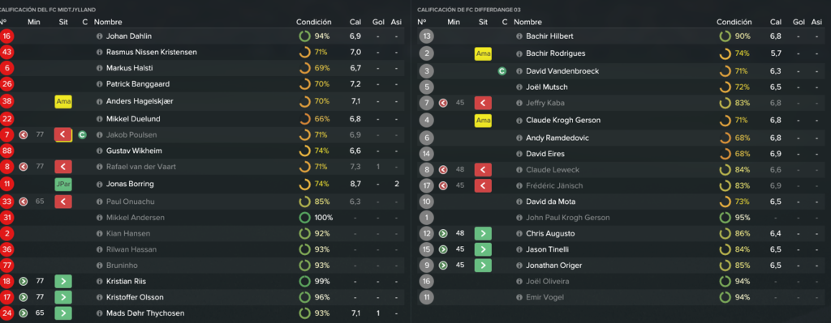Sort Midtjylland table by Nombre header

pos(108,22)
